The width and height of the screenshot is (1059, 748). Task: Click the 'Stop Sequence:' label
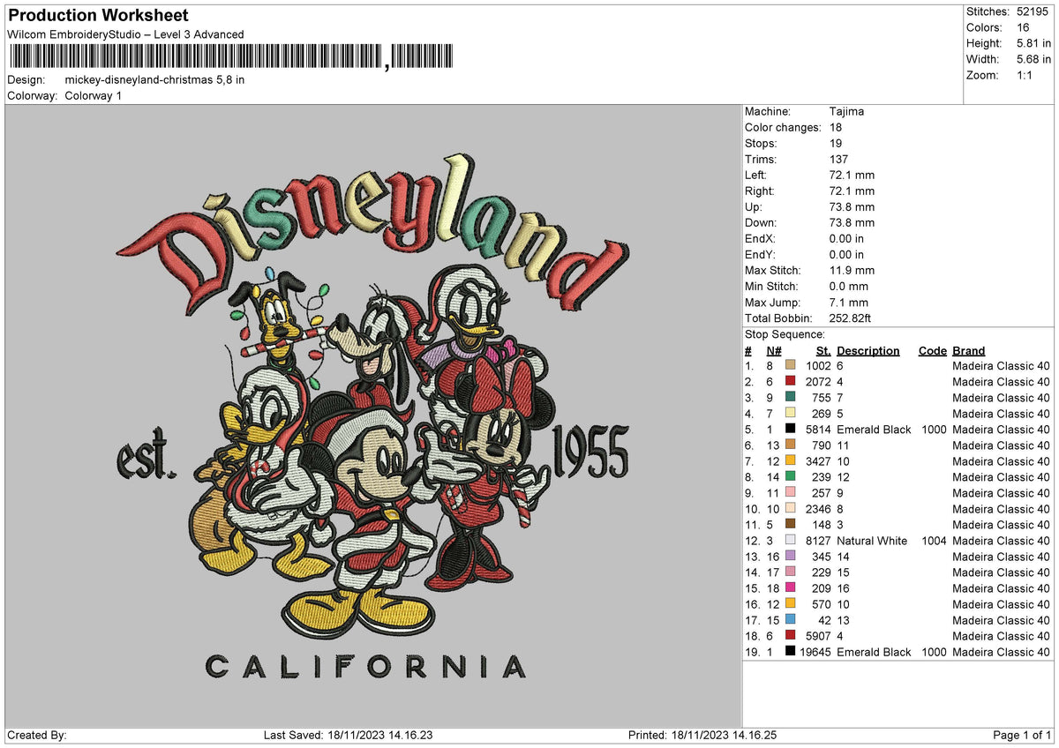point(785,334)
